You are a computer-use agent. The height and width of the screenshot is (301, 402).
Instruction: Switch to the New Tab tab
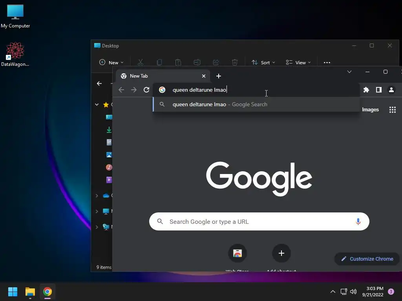[x=163, y=76]
